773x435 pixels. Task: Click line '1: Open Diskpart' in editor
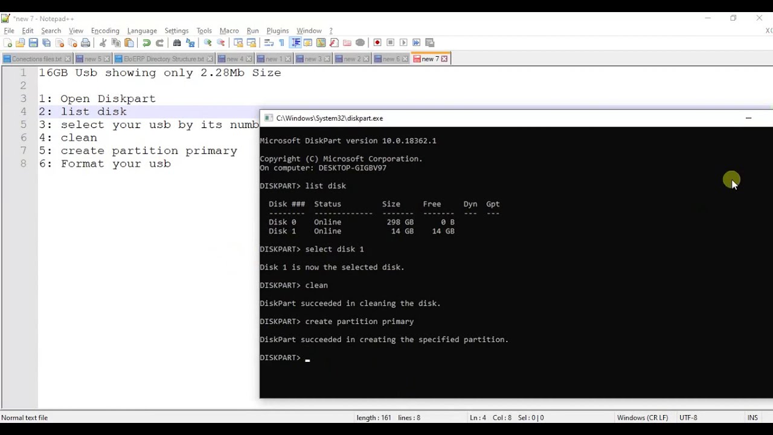[97, 98]
